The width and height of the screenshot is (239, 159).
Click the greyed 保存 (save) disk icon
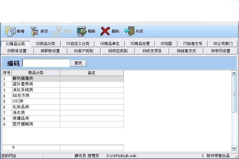[58, 31]
